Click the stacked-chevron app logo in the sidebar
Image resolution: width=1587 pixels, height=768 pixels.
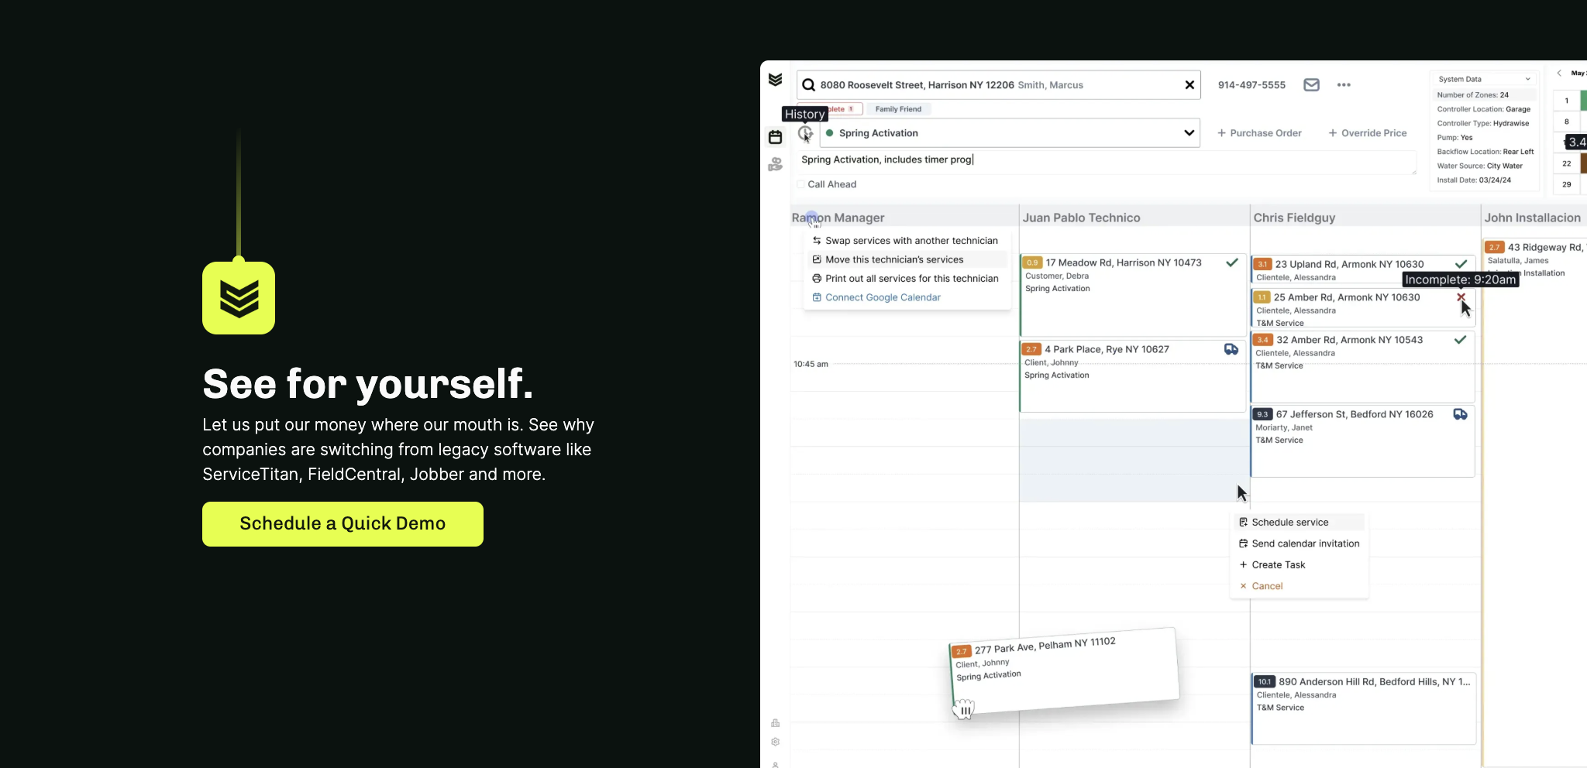(775, 80)
